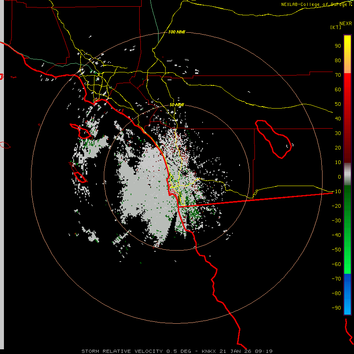Click the 70 value on velocity scale
Screen dimensions: 354x354
click(x=338, y=75)
